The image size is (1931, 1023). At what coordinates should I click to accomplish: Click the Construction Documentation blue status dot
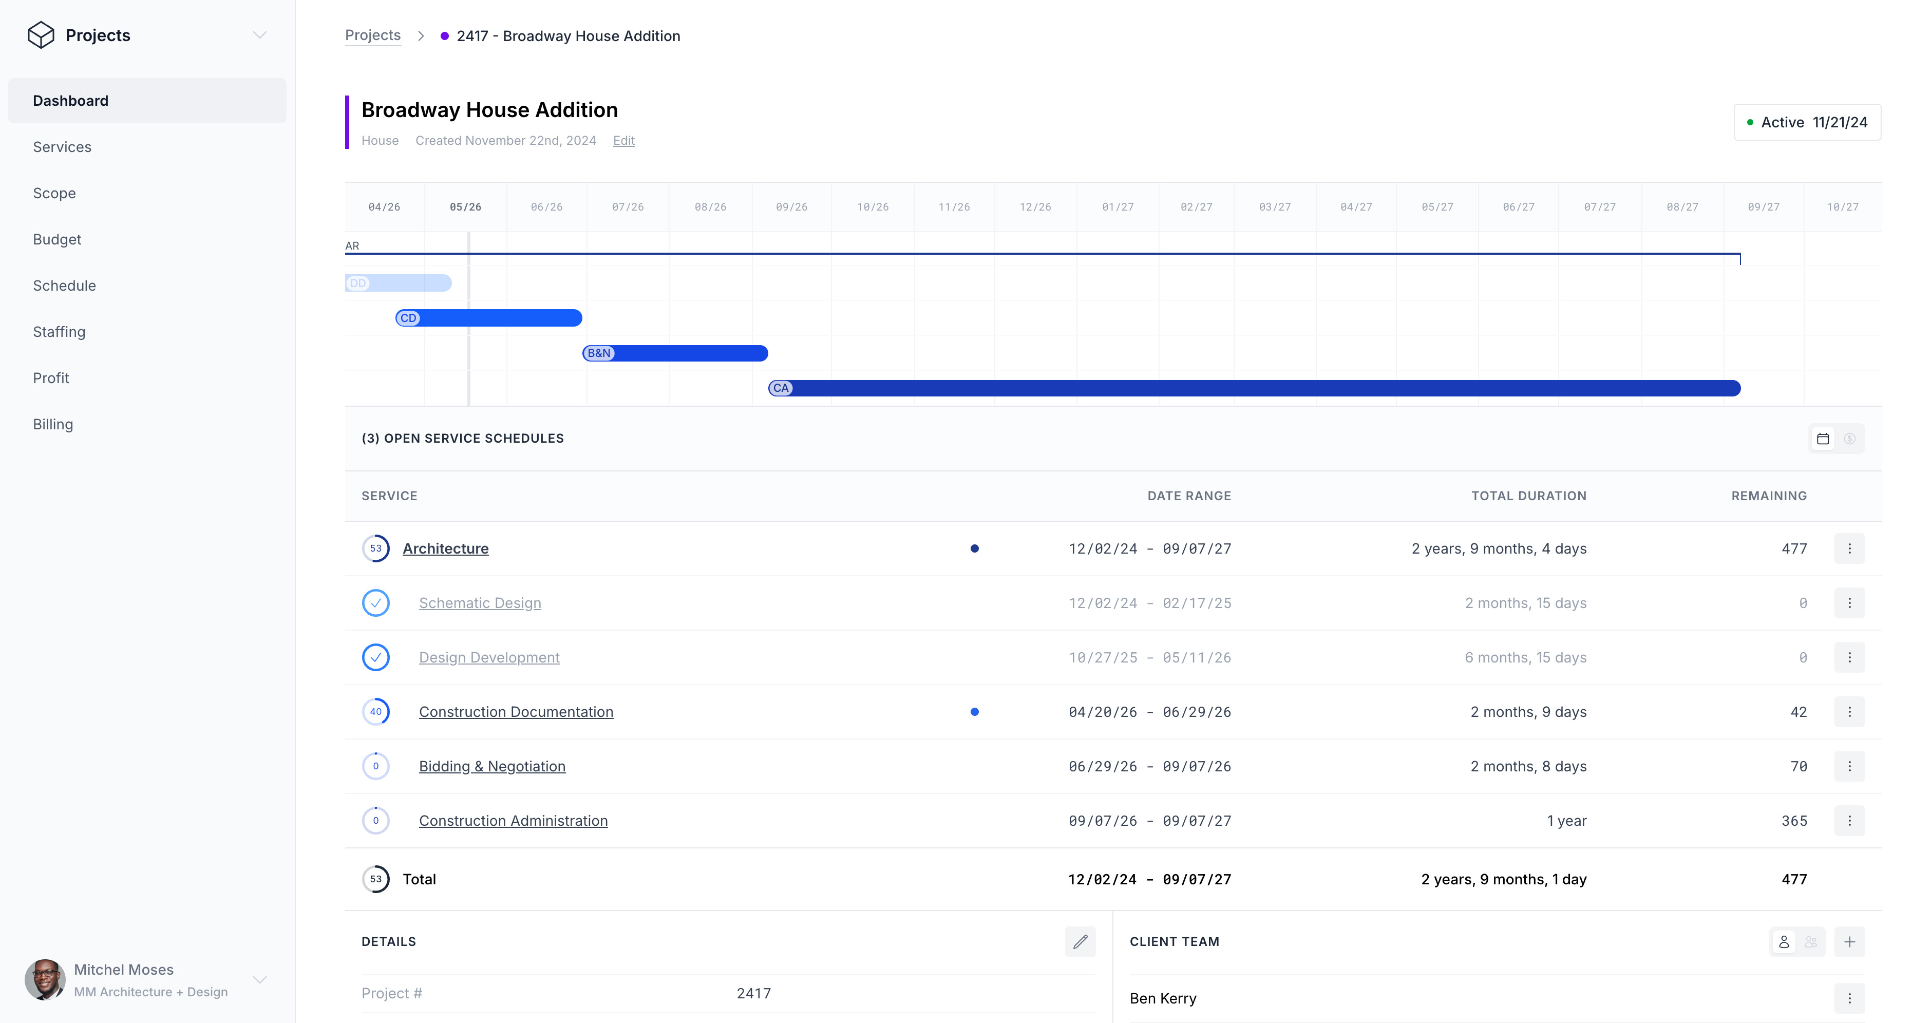[x=975, y=712]
